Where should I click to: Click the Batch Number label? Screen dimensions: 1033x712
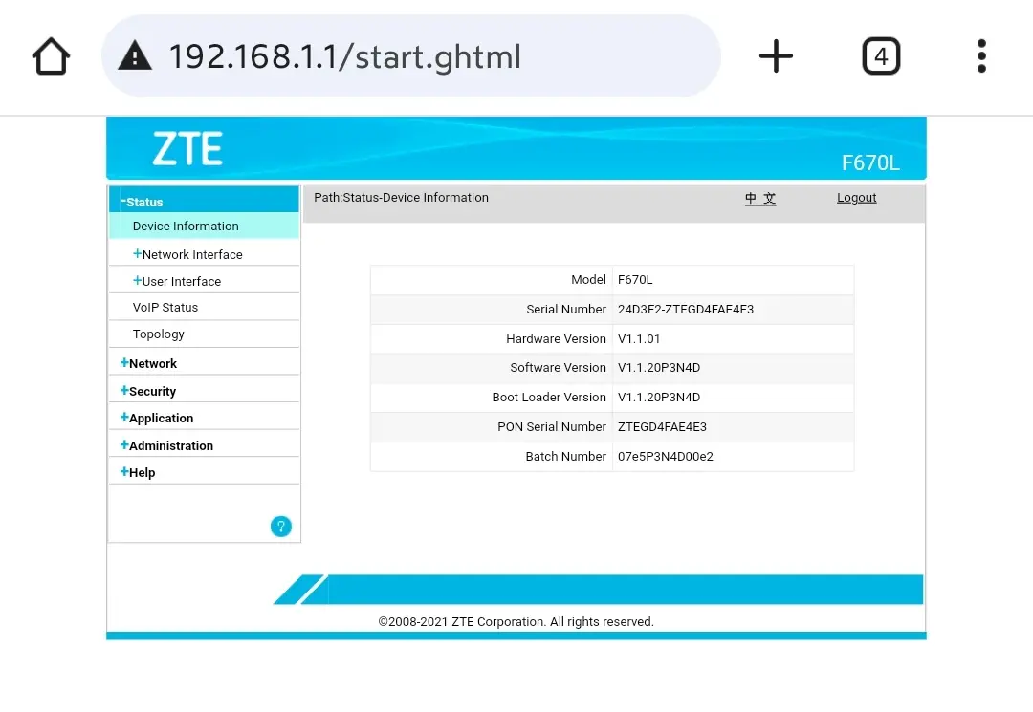coord(565,457)
